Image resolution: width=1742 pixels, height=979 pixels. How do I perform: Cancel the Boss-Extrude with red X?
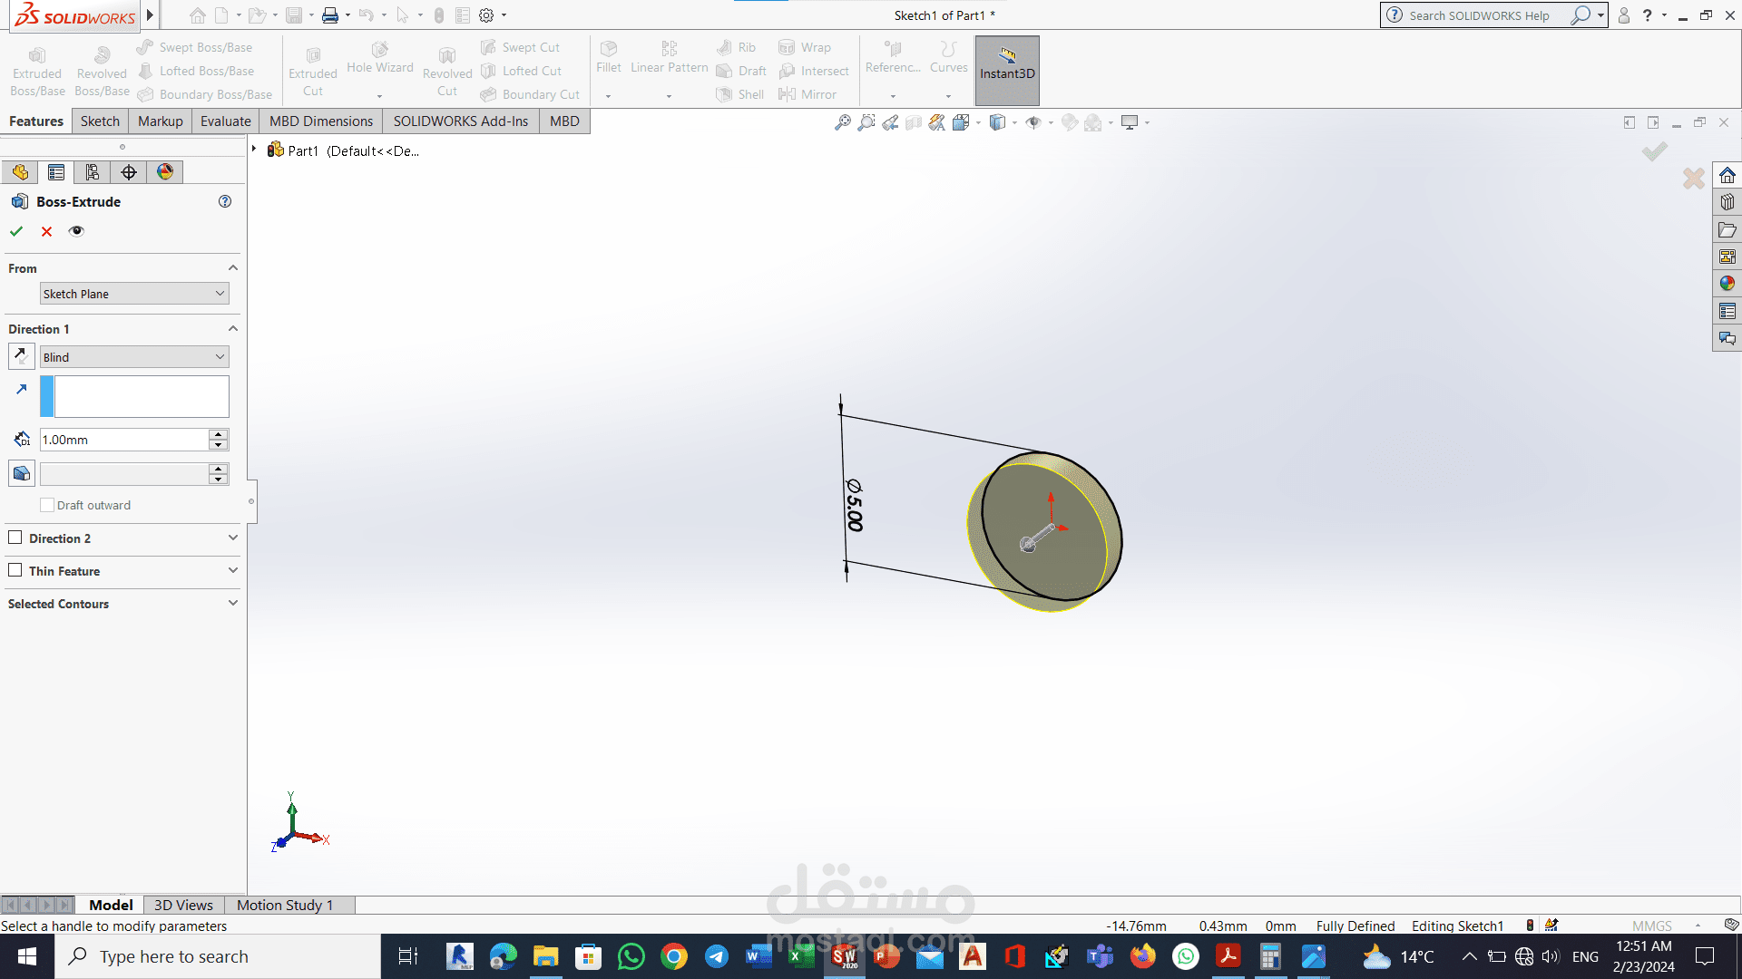coord(46,231)
